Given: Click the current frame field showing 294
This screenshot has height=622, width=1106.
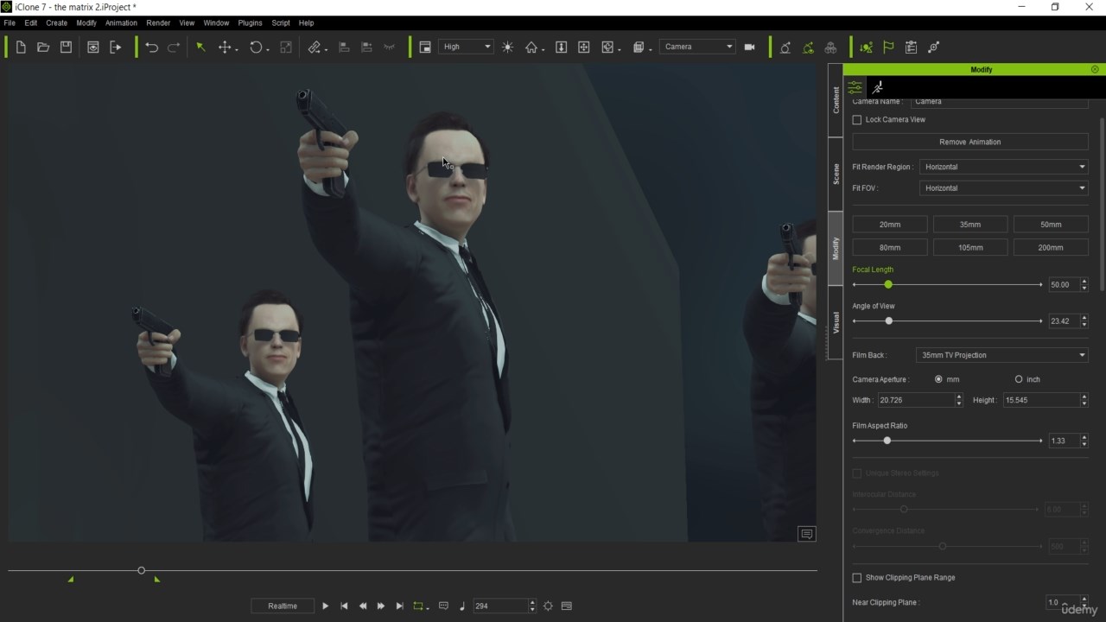Looking at the screenshot, I should pyautogui.click(x=500, y=606).
